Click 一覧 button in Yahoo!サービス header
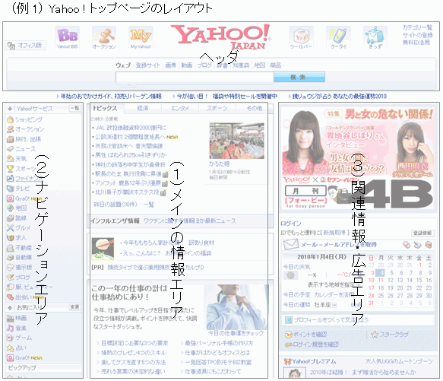Image resolution: width=443 pixels, height=381 pixels. (x=75, y=108)
